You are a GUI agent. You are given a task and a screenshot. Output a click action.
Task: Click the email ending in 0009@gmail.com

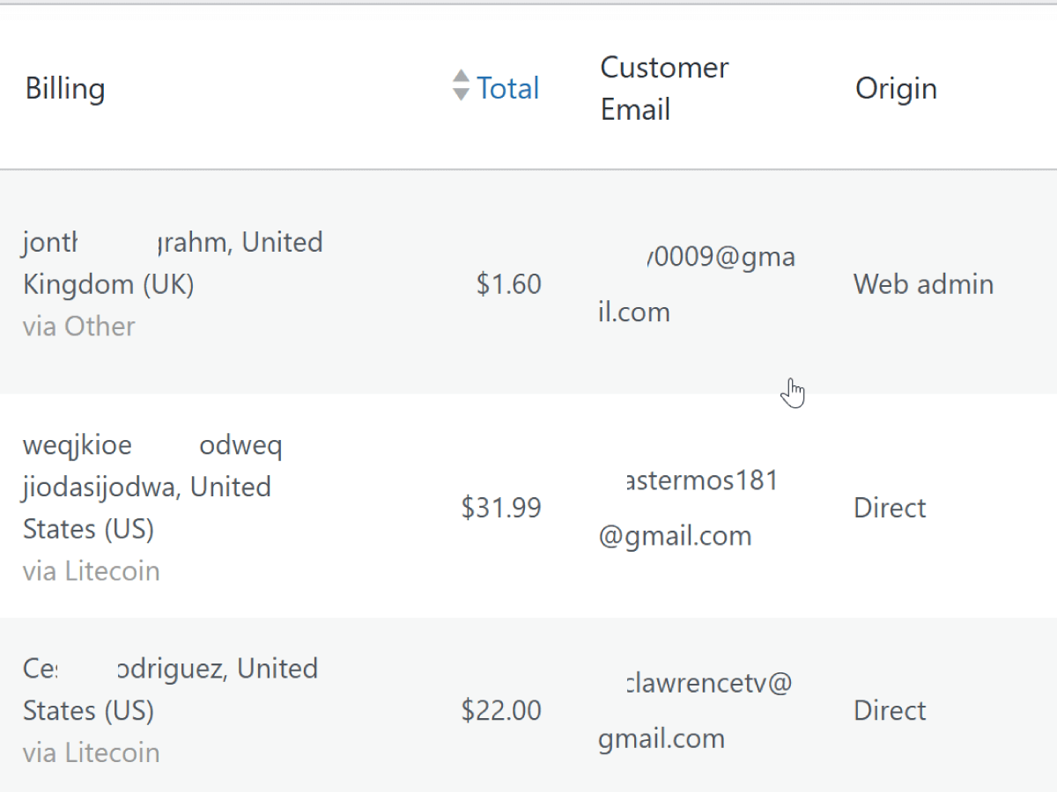click(697, 284)
